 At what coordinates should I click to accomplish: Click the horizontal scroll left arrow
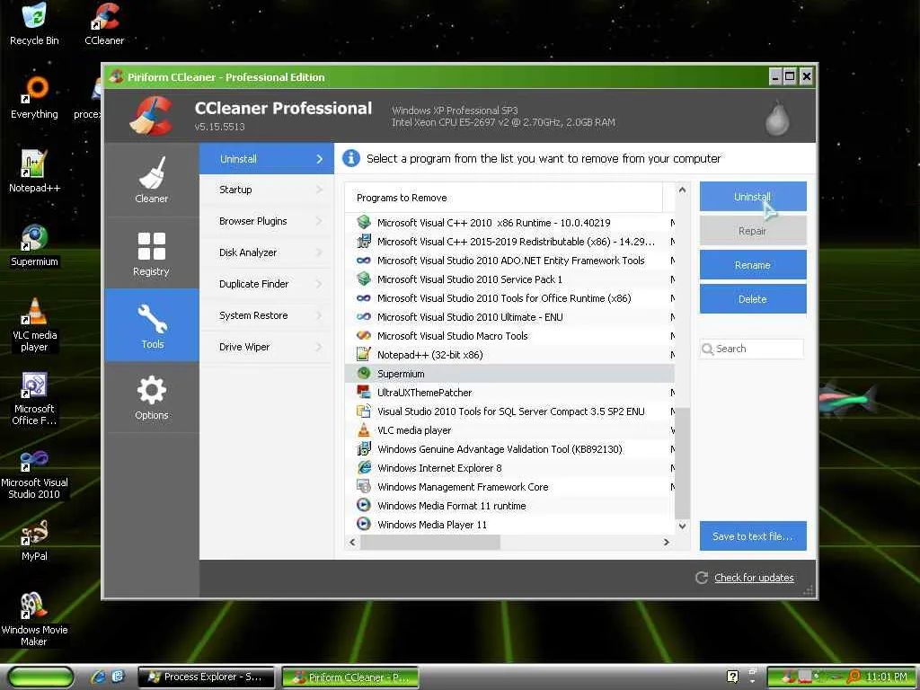(x=352, y=542)
